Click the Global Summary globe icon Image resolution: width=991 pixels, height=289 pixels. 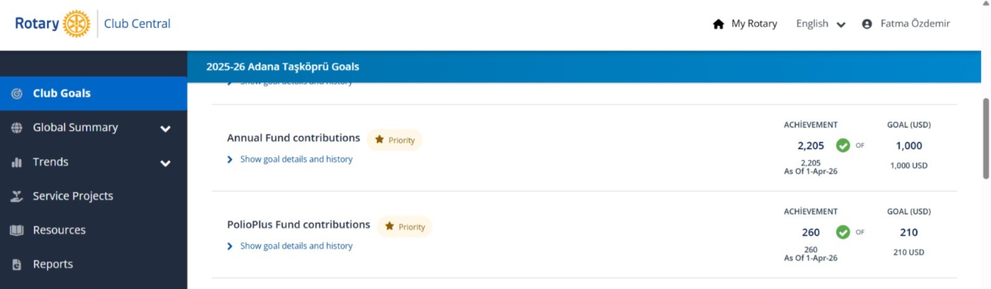pos(17,127)
